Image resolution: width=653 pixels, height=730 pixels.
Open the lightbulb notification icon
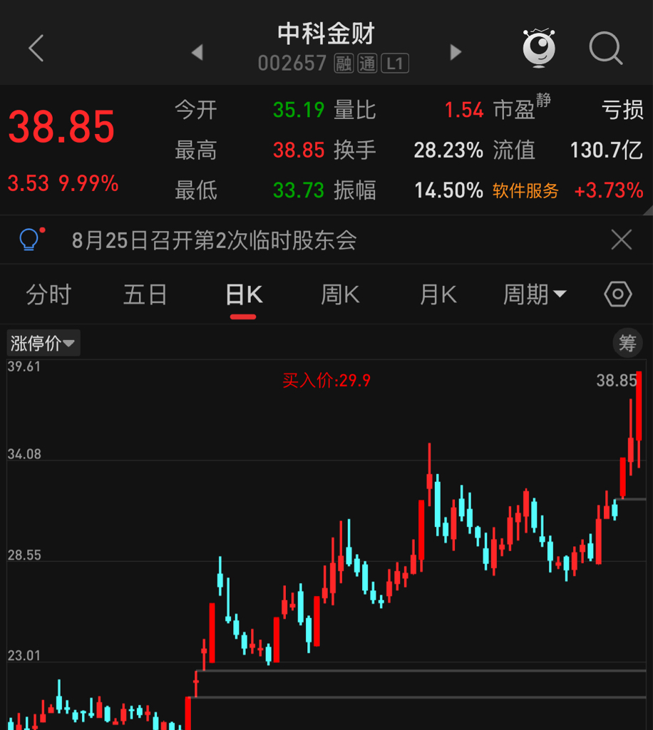coord(31,240)
